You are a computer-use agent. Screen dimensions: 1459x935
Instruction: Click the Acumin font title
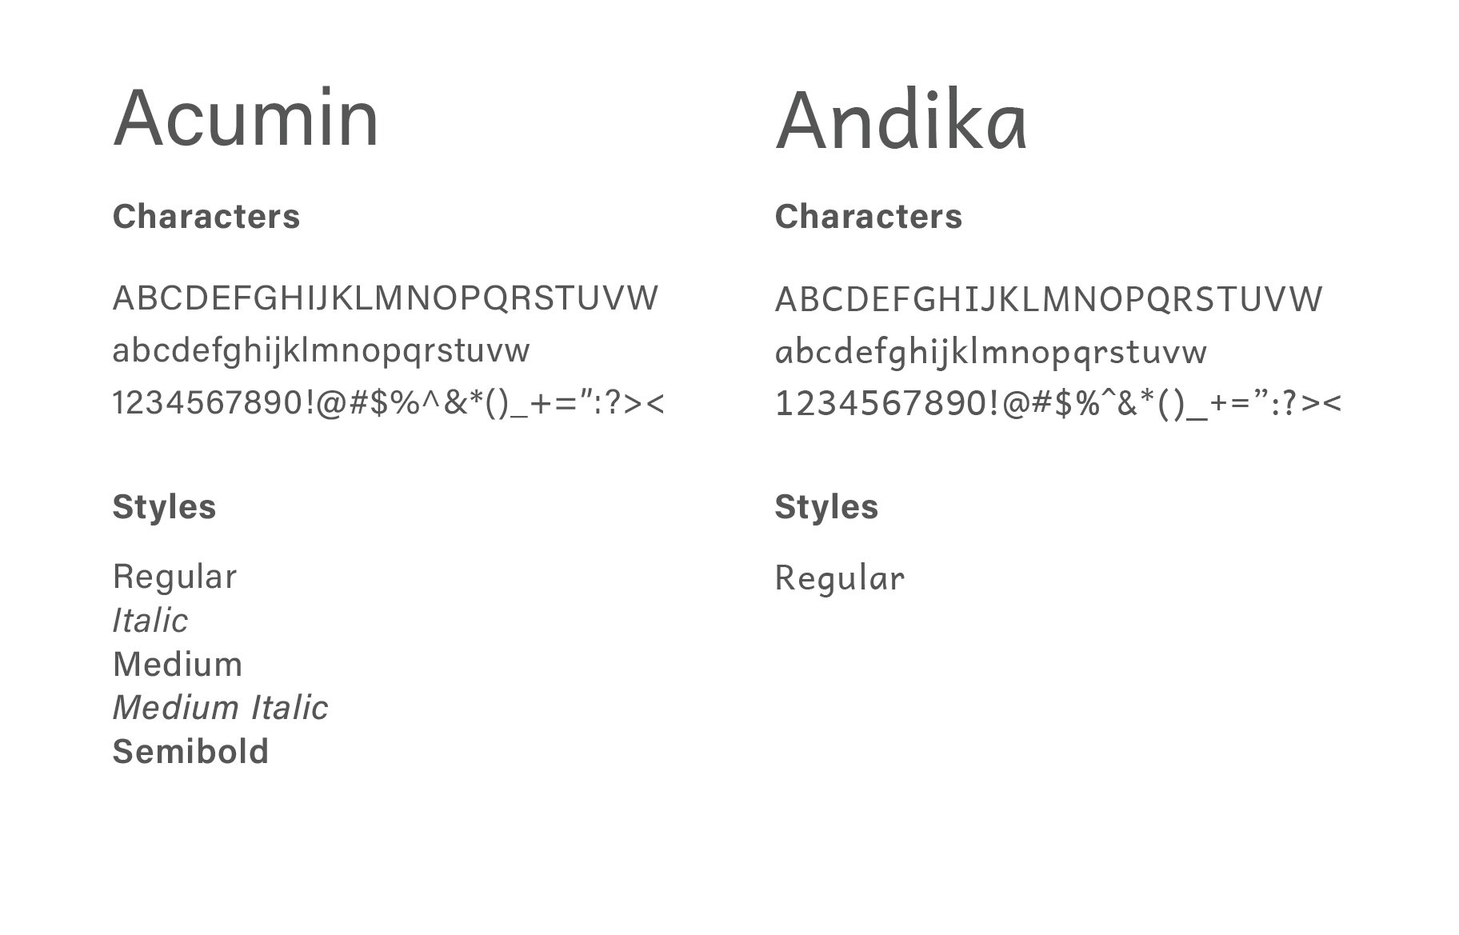(x=246, y=118)
